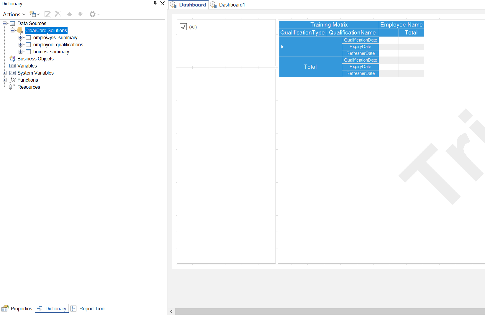Select the Training Matrix header cell
The image size is (485, 315).
coord(329,24)
